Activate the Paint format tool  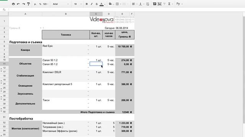coord(28,4)
